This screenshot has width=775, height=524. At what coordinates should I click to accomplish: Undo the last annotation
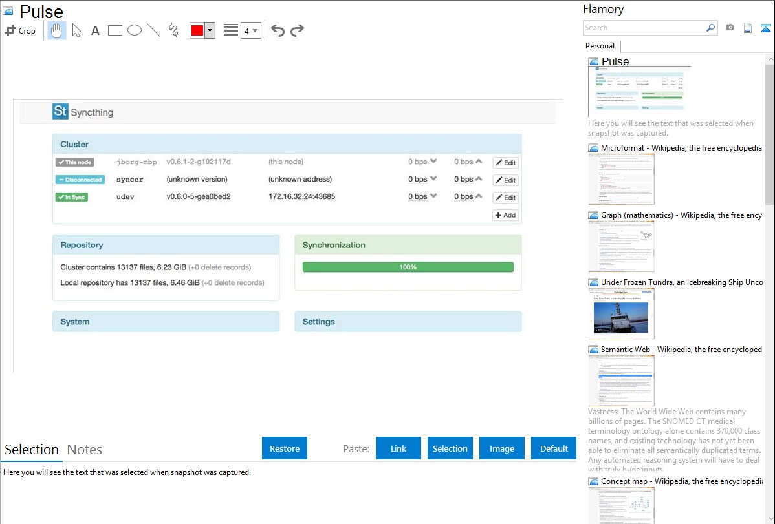pyautogui.click(x=278, y=30)
